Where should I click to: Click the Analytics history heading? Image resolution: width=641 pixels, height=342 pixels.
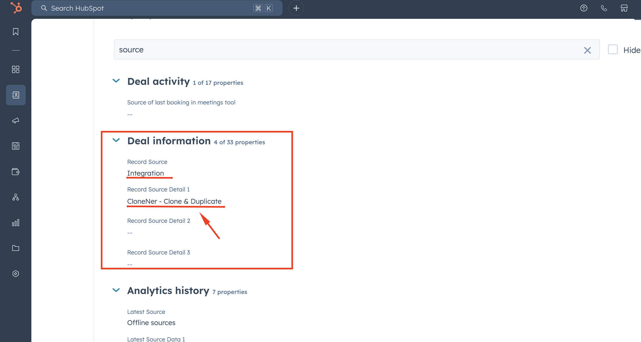(x=168, y=290)
